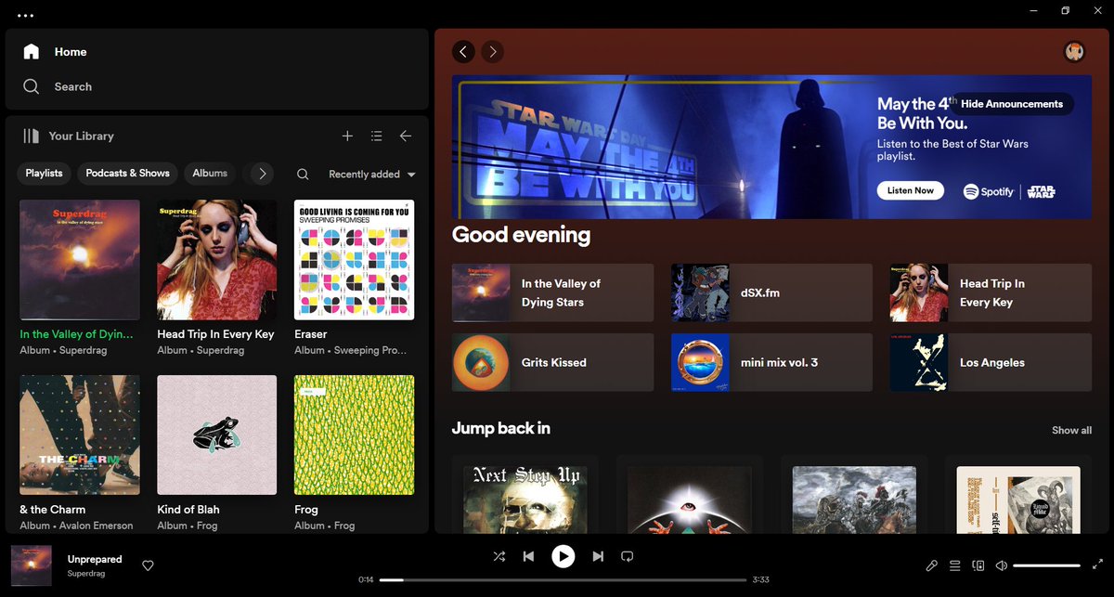Filter library by Playlists
This screenshot has height=597, width=1114.
tap(44, 174)
